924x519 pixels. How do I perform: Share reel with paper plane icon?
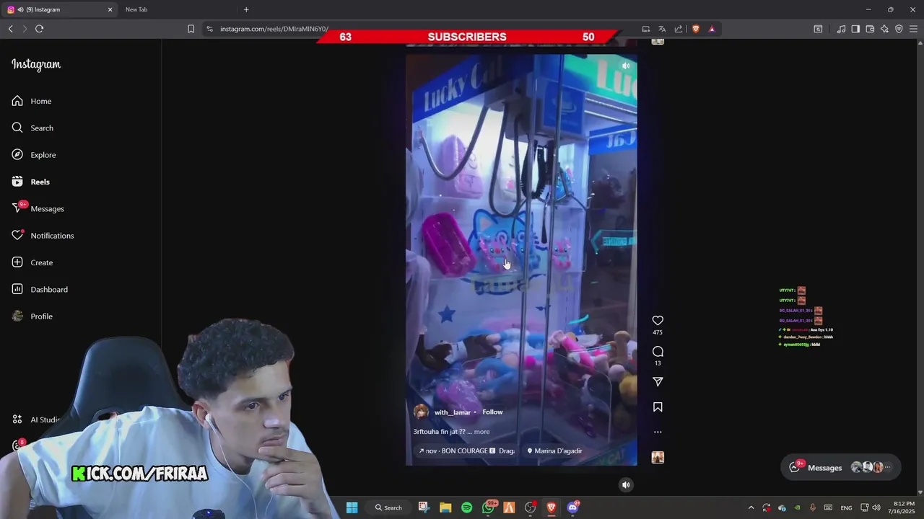pos(658,381)
